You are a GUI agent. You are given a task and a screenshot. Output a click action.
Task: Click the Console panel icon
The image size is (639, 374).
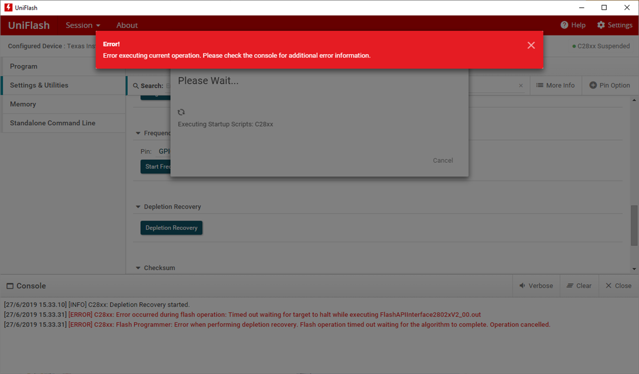coord(10,286)
